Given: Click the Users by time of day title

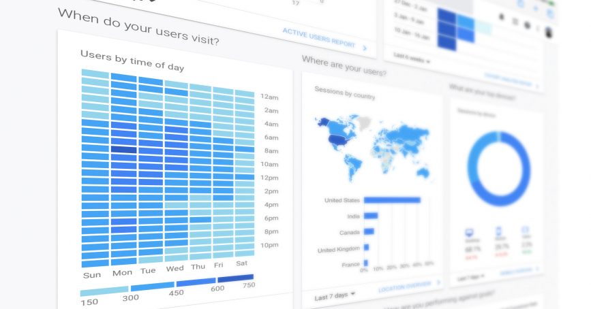Looking at the screenshot, I should pos(132,61).
